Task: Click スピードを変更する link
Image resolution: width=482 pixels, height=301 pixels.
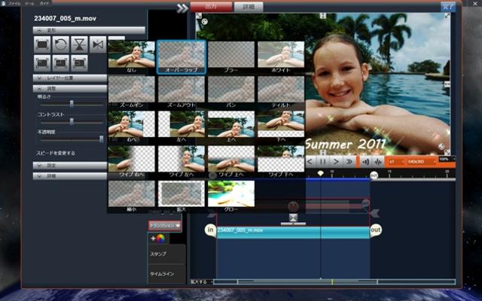Action: click(56, 153)
